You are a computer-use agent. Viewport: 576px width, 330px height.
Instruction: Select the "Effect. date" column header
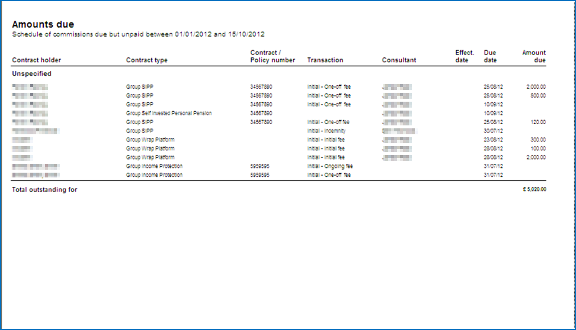click(465, 56)
